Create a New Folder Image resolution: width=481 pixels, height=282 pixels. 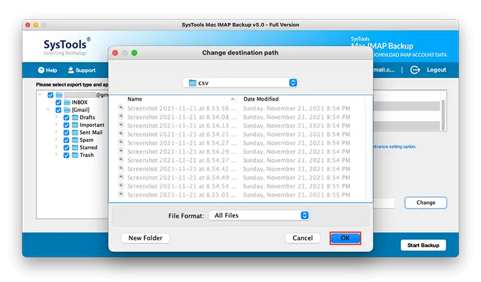pos(146,238)
